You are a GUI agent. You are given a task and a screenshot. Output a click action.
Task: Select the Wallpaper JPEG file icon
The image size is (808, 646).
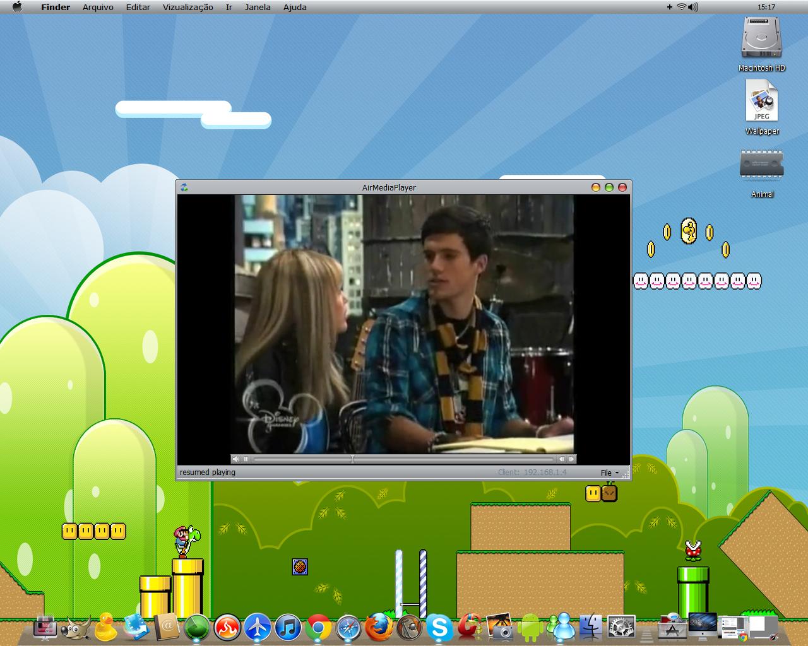(762, 102)
